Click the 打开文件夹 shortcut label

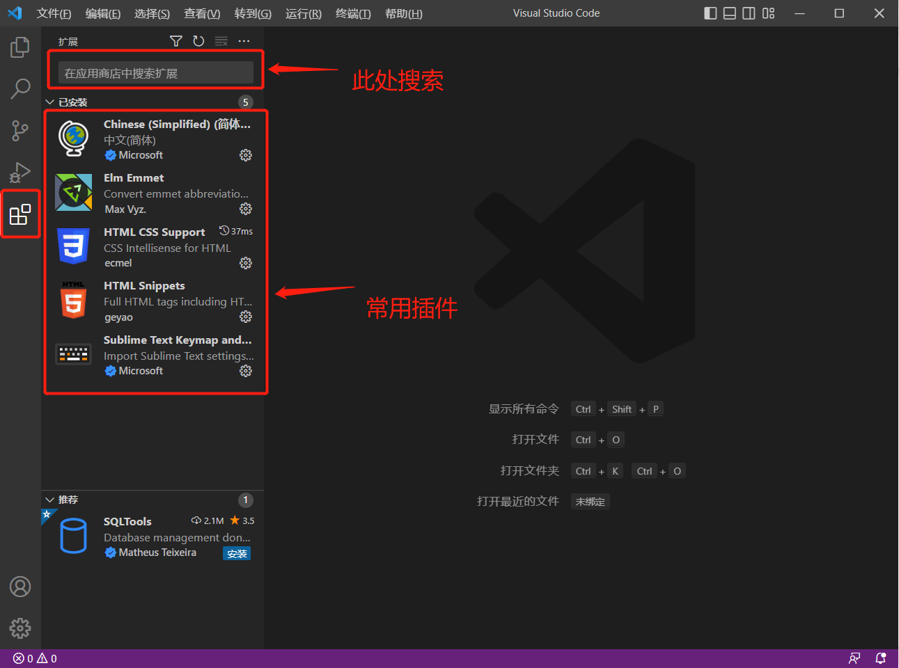point(529,471)
